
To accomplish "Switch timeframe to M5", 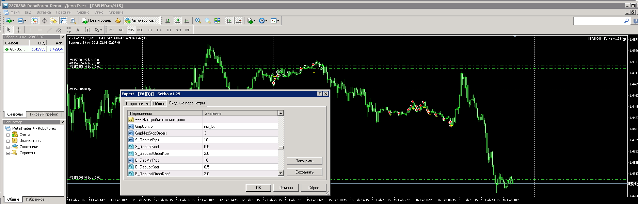I will click(121, 30).
